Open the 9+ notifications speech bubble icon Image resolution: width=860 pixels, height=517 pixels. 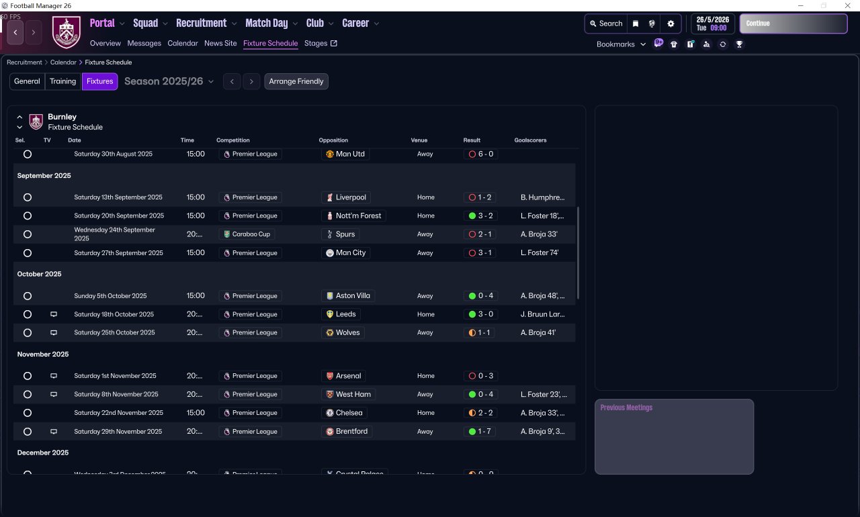tap(658, 44)
